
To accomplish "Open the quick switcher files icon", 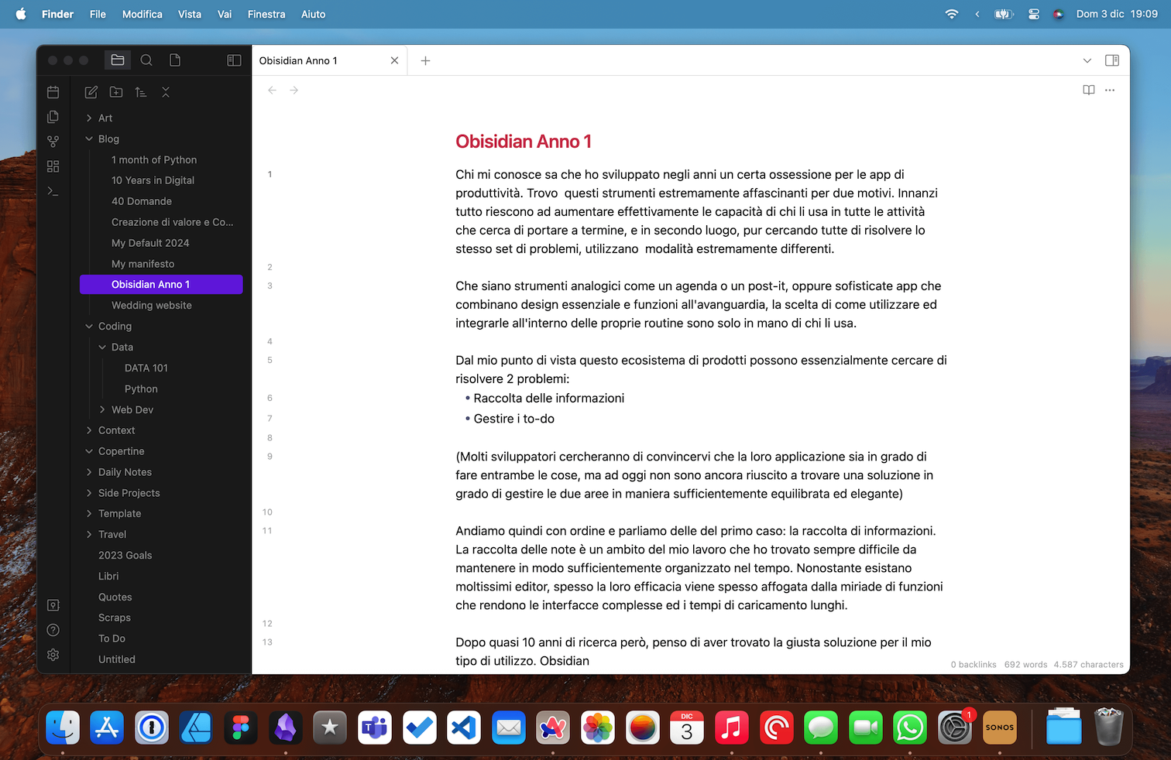I will [53, 117].
